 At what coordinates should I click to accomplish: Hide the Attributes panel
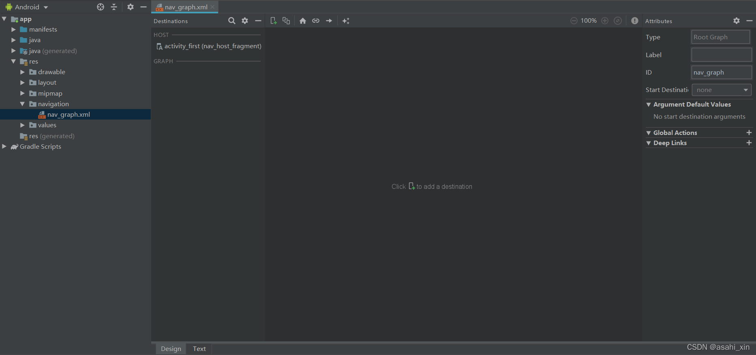pos(750,21)
